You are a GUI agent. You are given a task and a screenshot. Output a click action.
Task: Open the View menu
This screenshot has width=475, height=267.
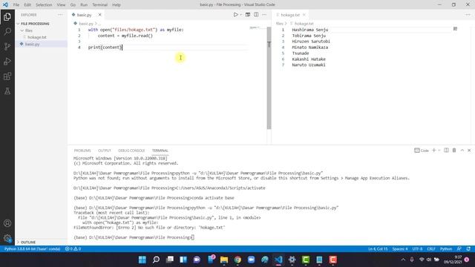point(61,5)
